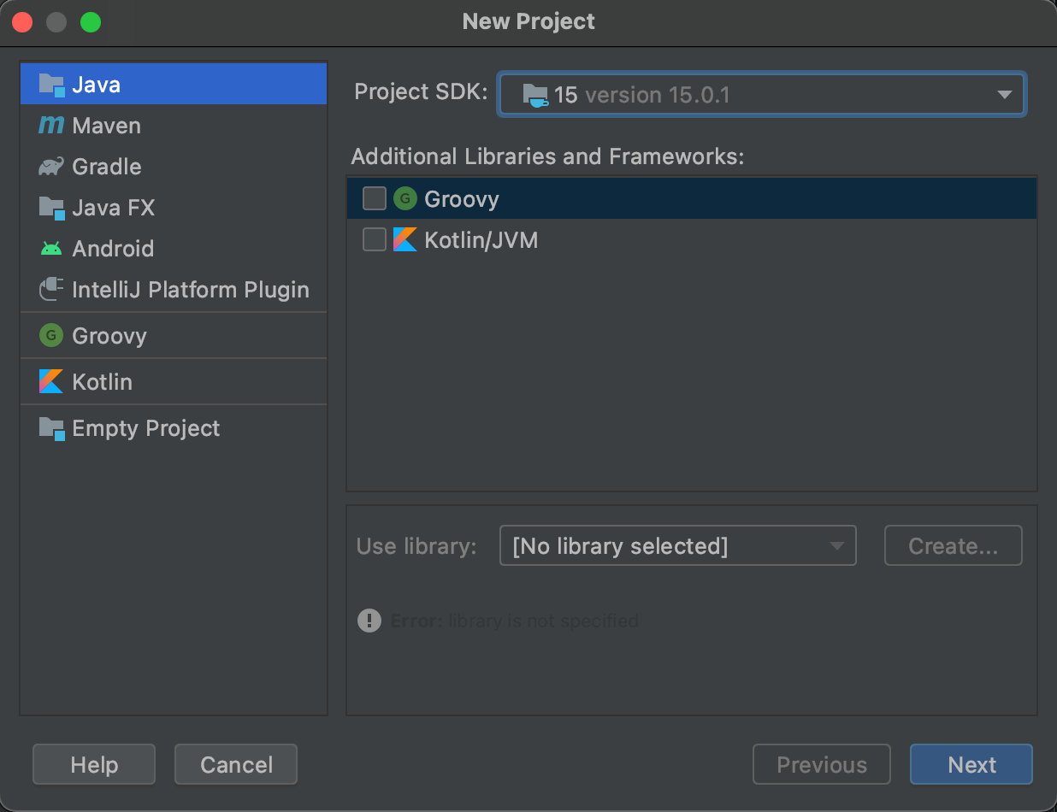The height and width of the screenshot is (812, 1057).
Task: Click 'Additional Libraries and Frameworks:' heading
Action: [548, 156]
